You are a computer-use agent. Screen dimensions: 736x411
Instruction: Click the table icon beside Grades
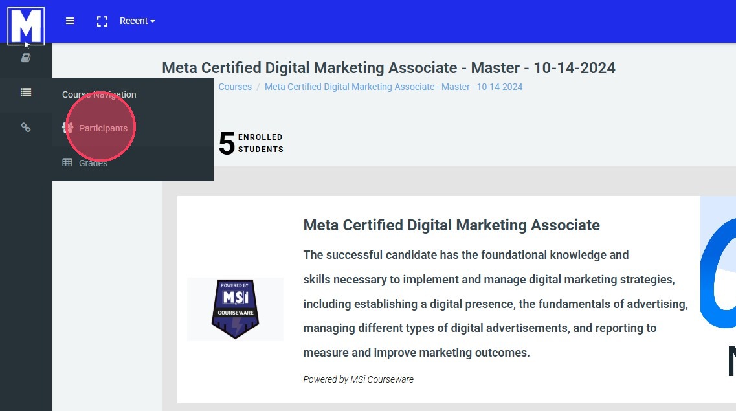point(67,163)
